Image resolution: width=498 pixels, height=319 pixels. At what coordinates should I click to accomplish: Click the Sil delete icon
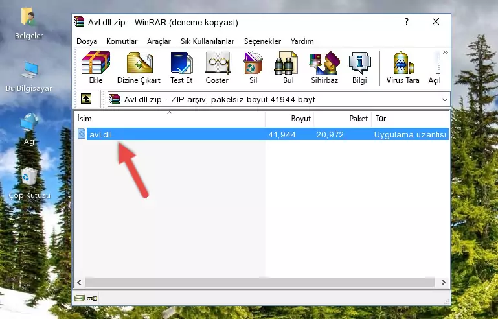coord(253,67)
